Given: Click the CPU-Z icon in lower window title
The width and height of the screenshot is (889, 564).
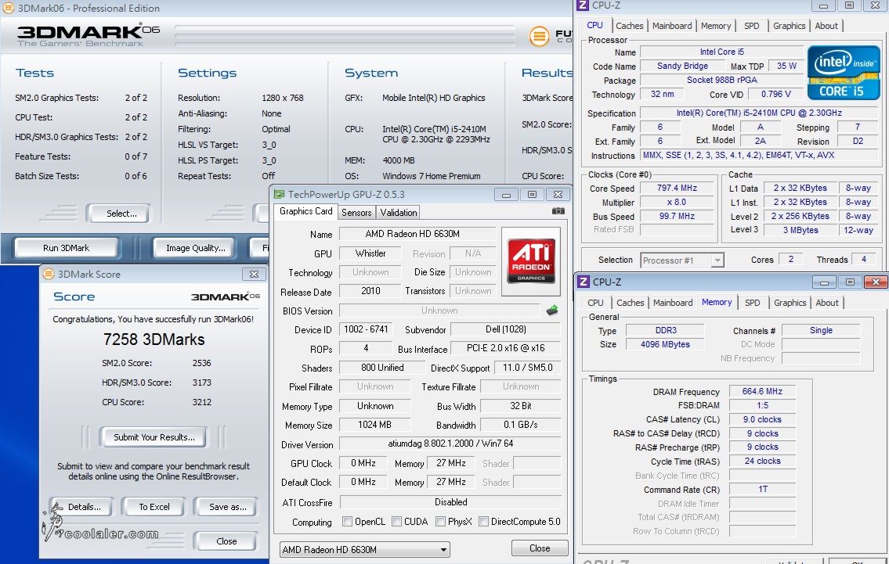Looking at the screenshot, I should click(584, 282).
